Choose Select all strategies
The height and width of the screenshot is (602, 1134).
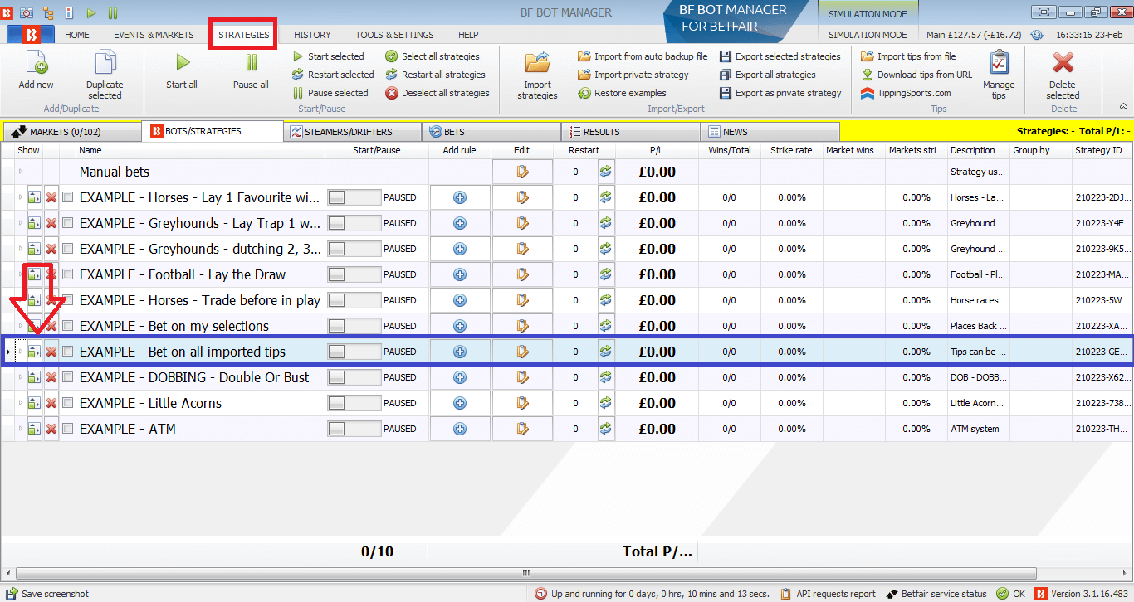(x=433, y=56)
